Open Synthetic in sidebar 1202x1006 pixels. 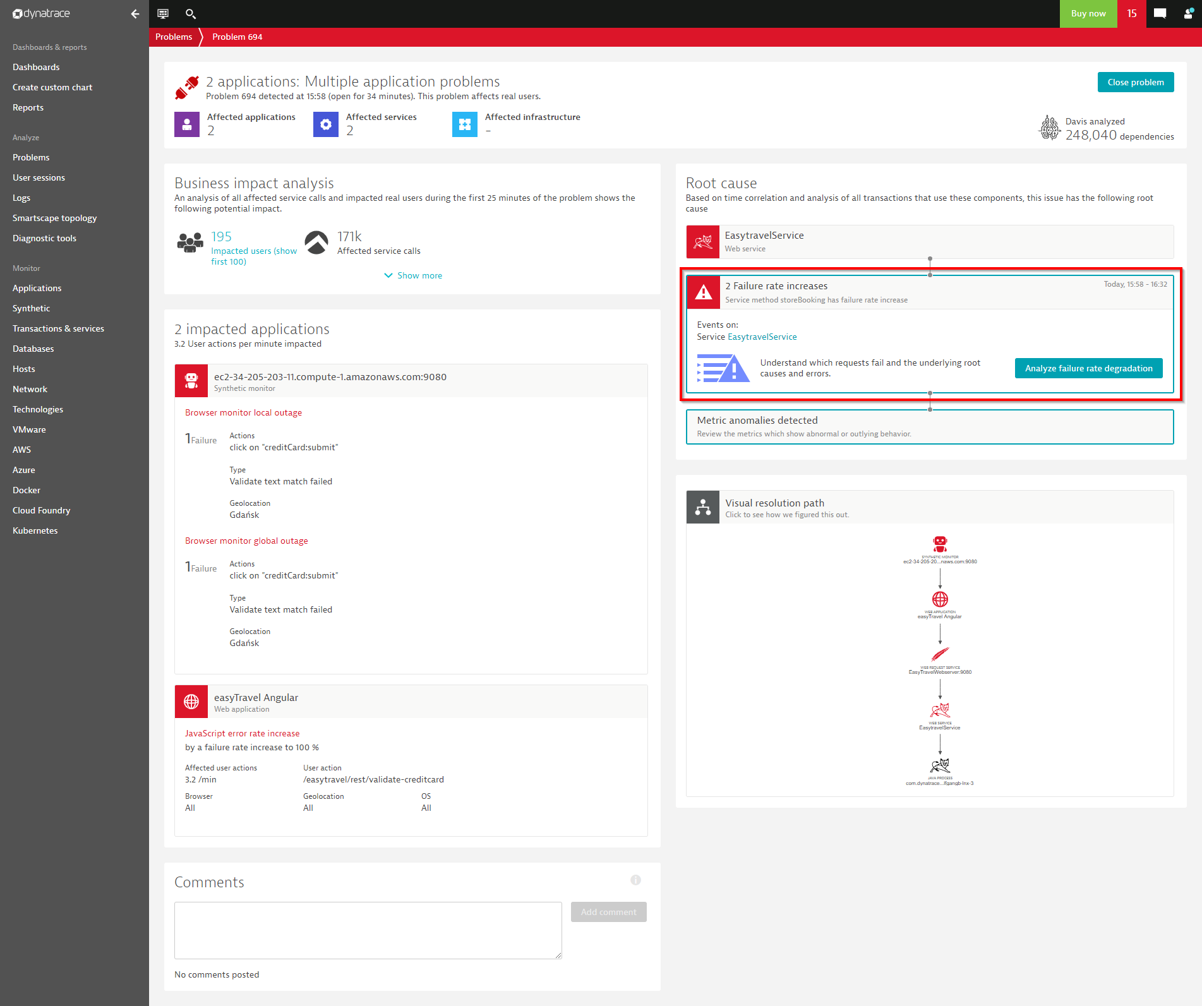pyautogui.click(x=31, y=308)
